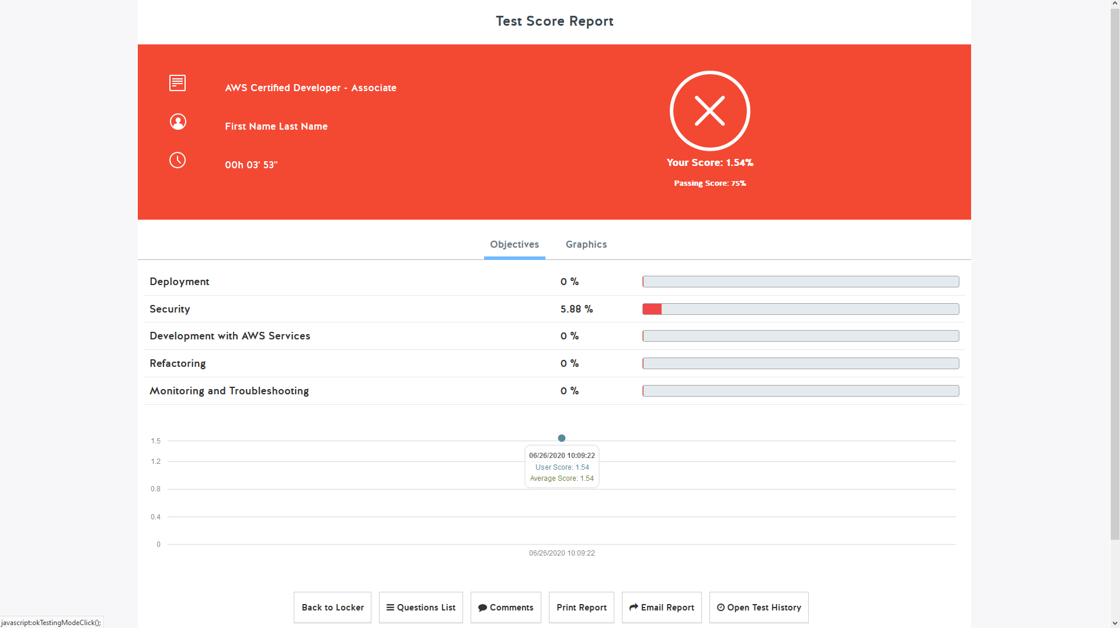Open the Questions List
The height and width of the screenshot is (628, 1120).
(420, 608)
